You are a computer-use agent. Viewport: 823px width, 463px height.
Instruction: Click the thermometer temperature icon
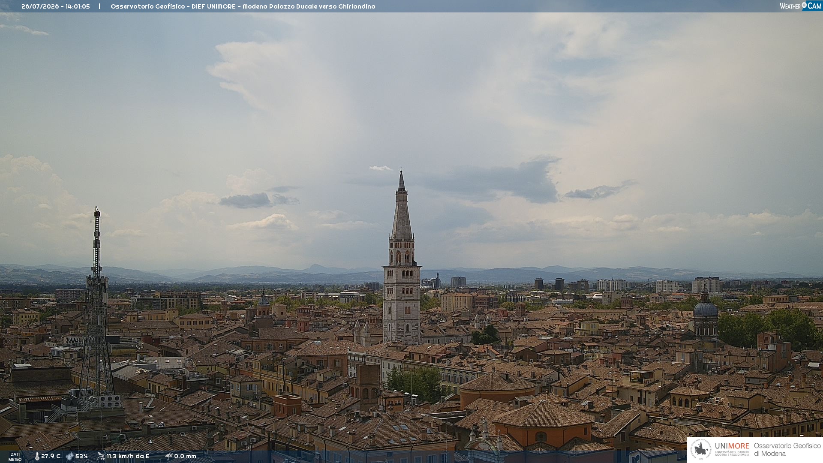click(37, 456)
